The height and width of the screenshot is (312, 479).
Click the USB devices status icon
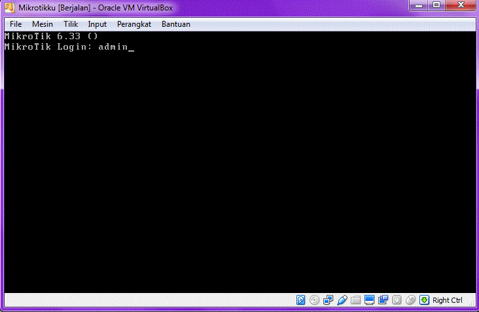coord(342,300)
